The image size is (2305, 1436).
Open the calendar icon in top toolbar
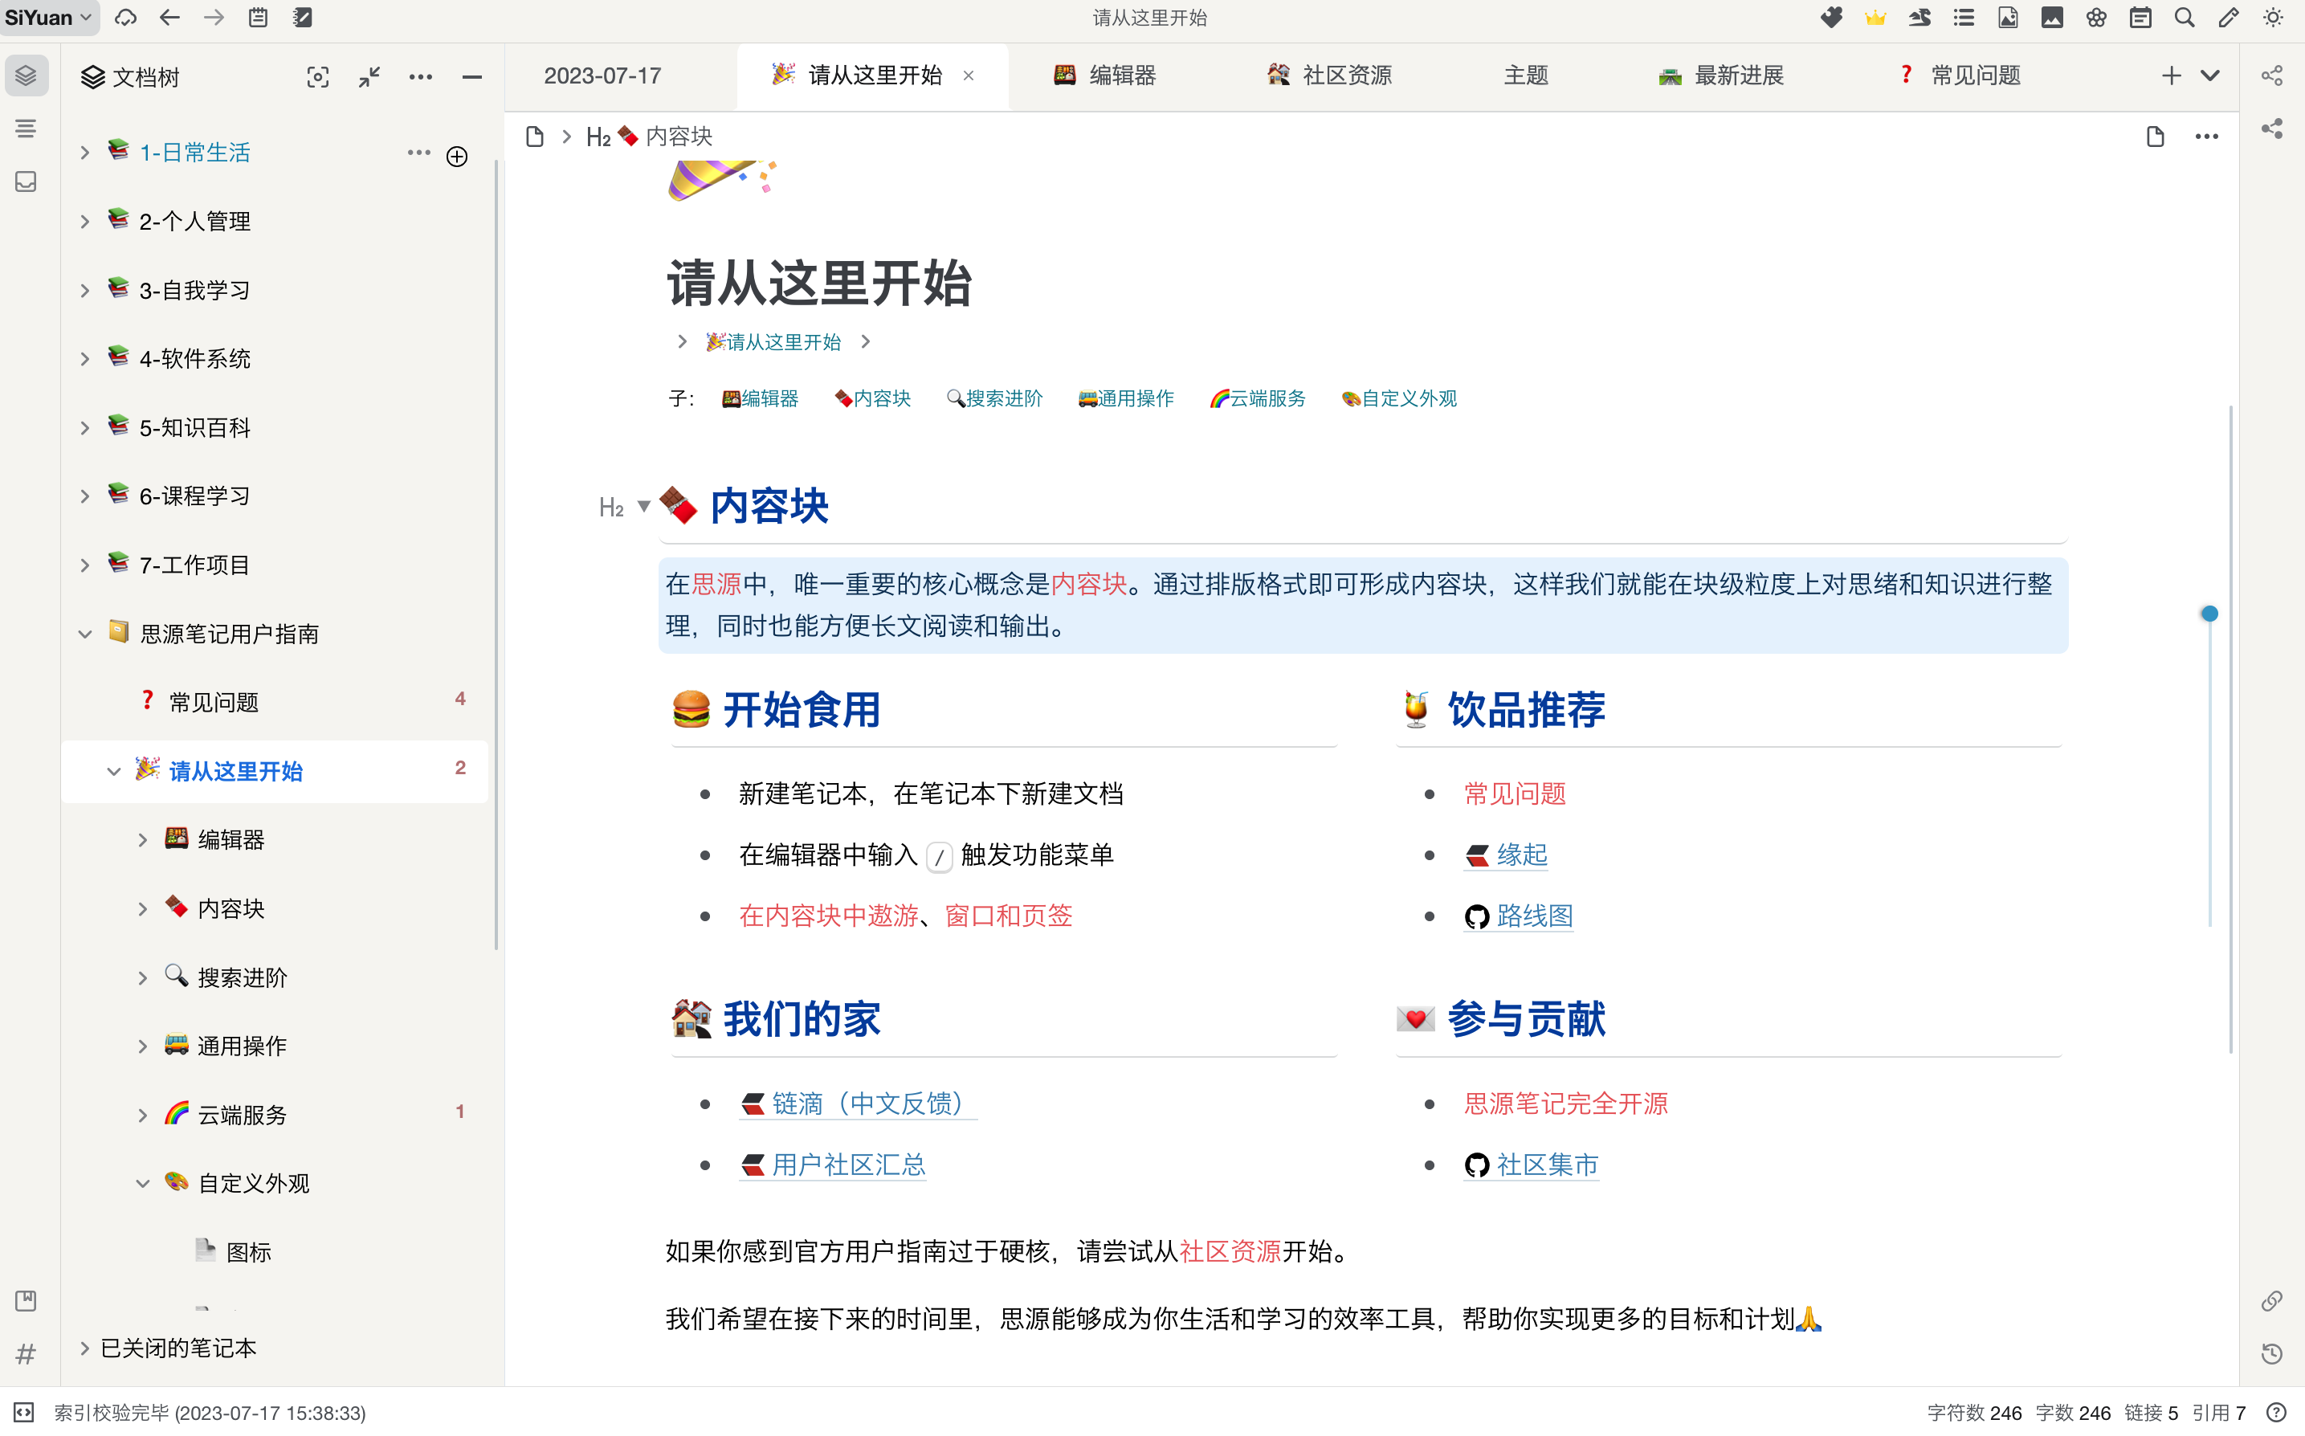2140,18
